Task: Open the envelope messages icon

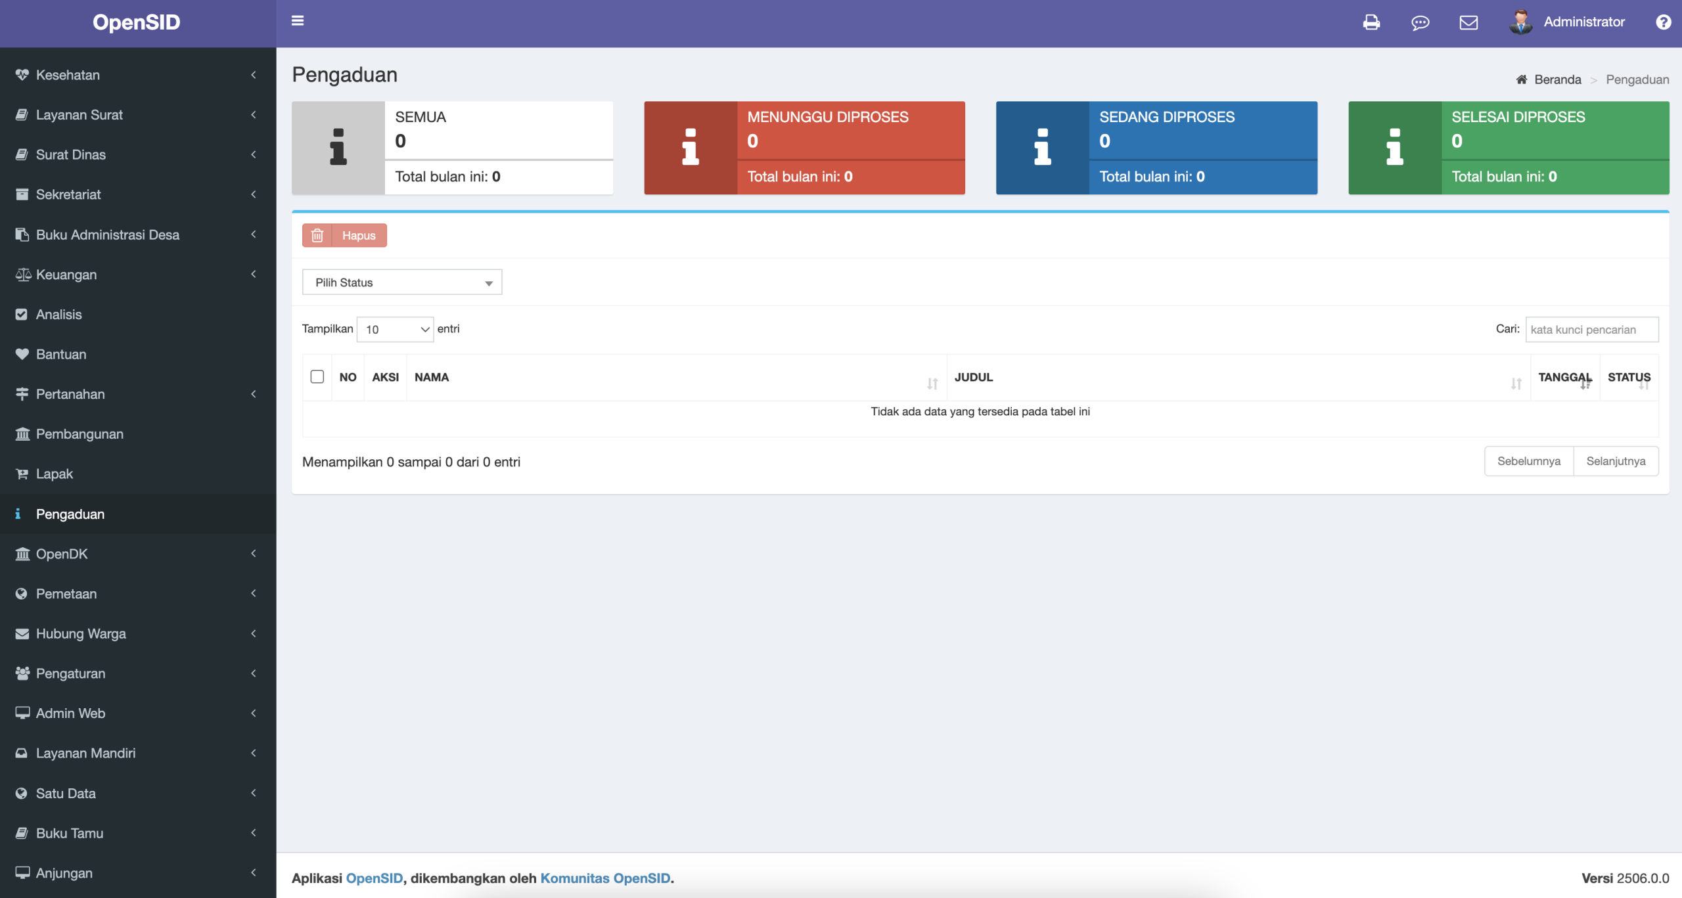Action: pos(1468,23)
